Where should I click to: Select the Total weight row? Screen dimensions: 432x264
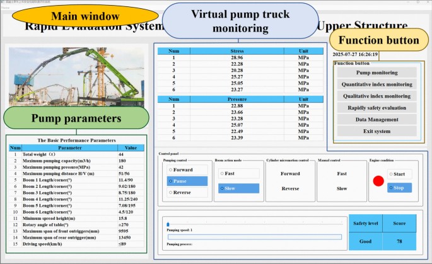[x=76, y=154]
